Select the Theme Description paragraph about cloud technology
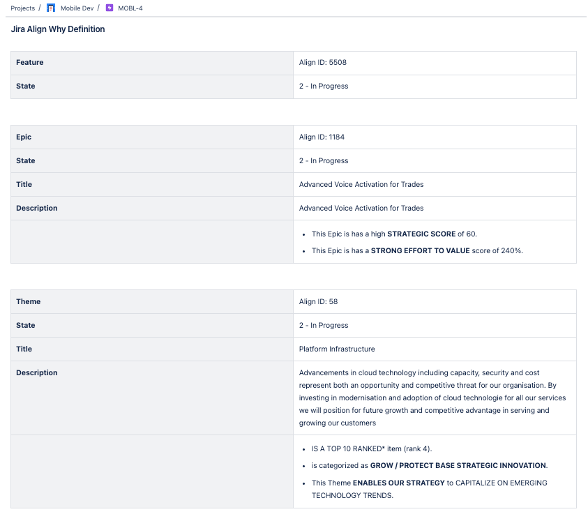The image size is (588, 521). 432,398
